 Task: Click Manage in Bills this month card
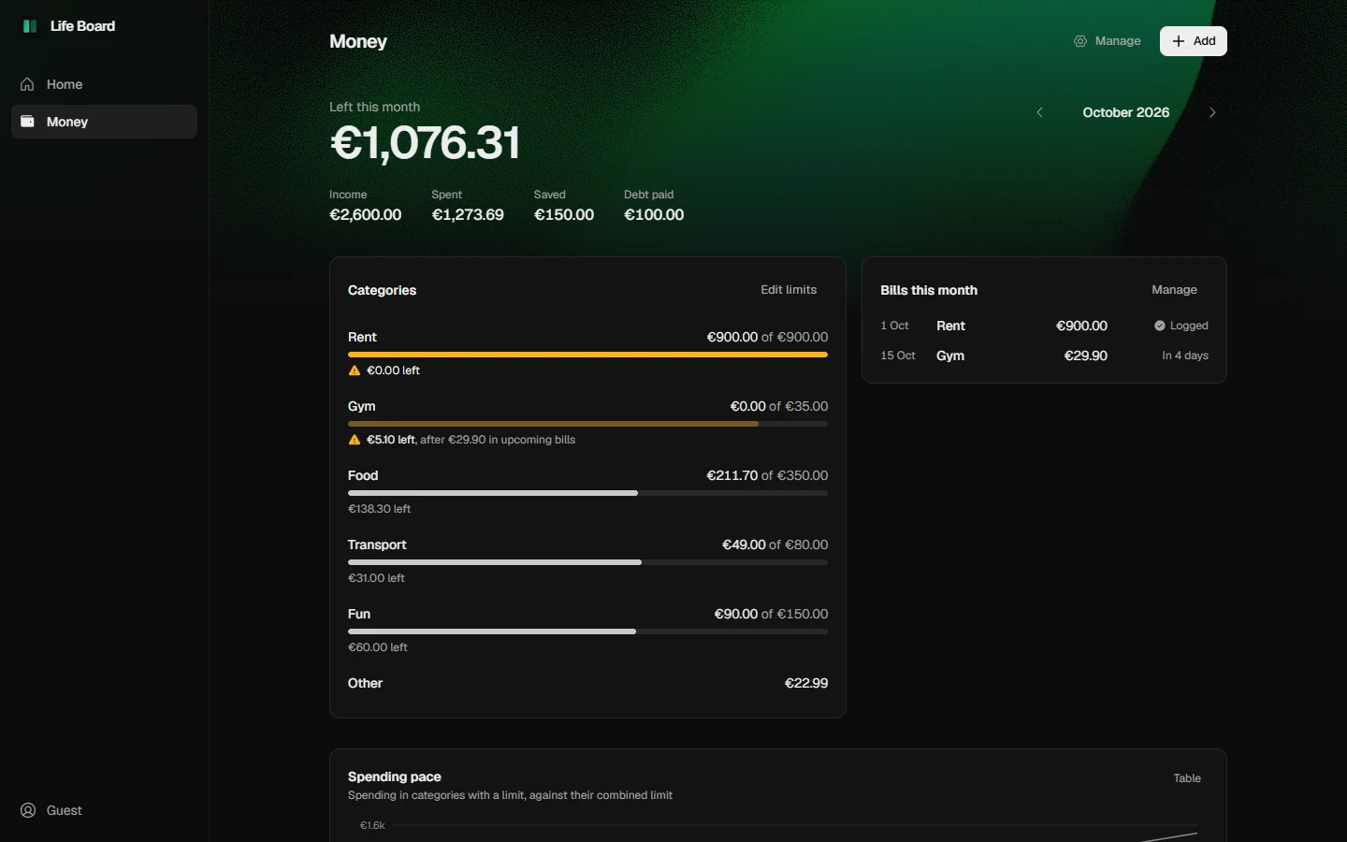[x=1174, y=290]
